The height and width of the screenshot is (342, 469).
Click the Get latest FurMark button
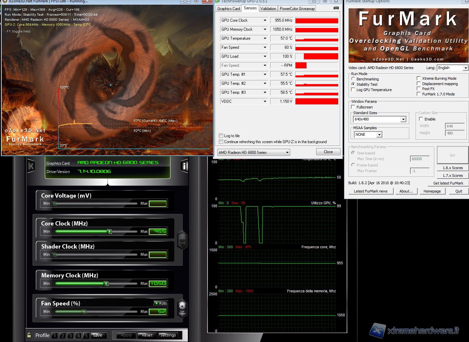click(448, 183)
